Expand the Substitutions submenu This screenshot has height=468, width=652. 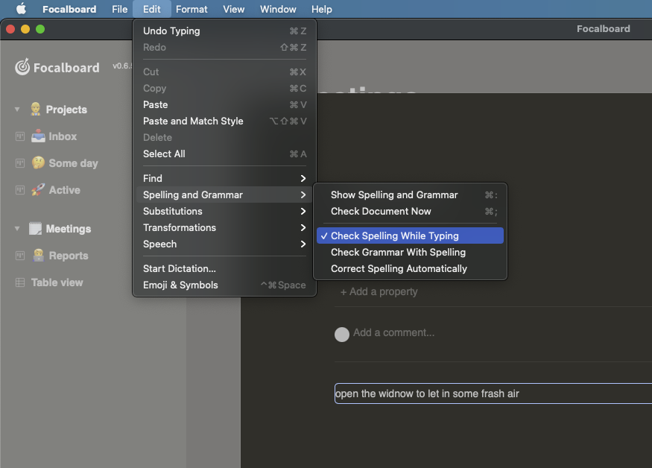(x=224, y=212)
